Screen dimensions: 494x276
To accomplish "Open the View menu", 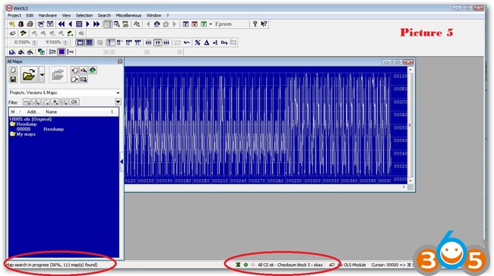I will coord(66,15).
